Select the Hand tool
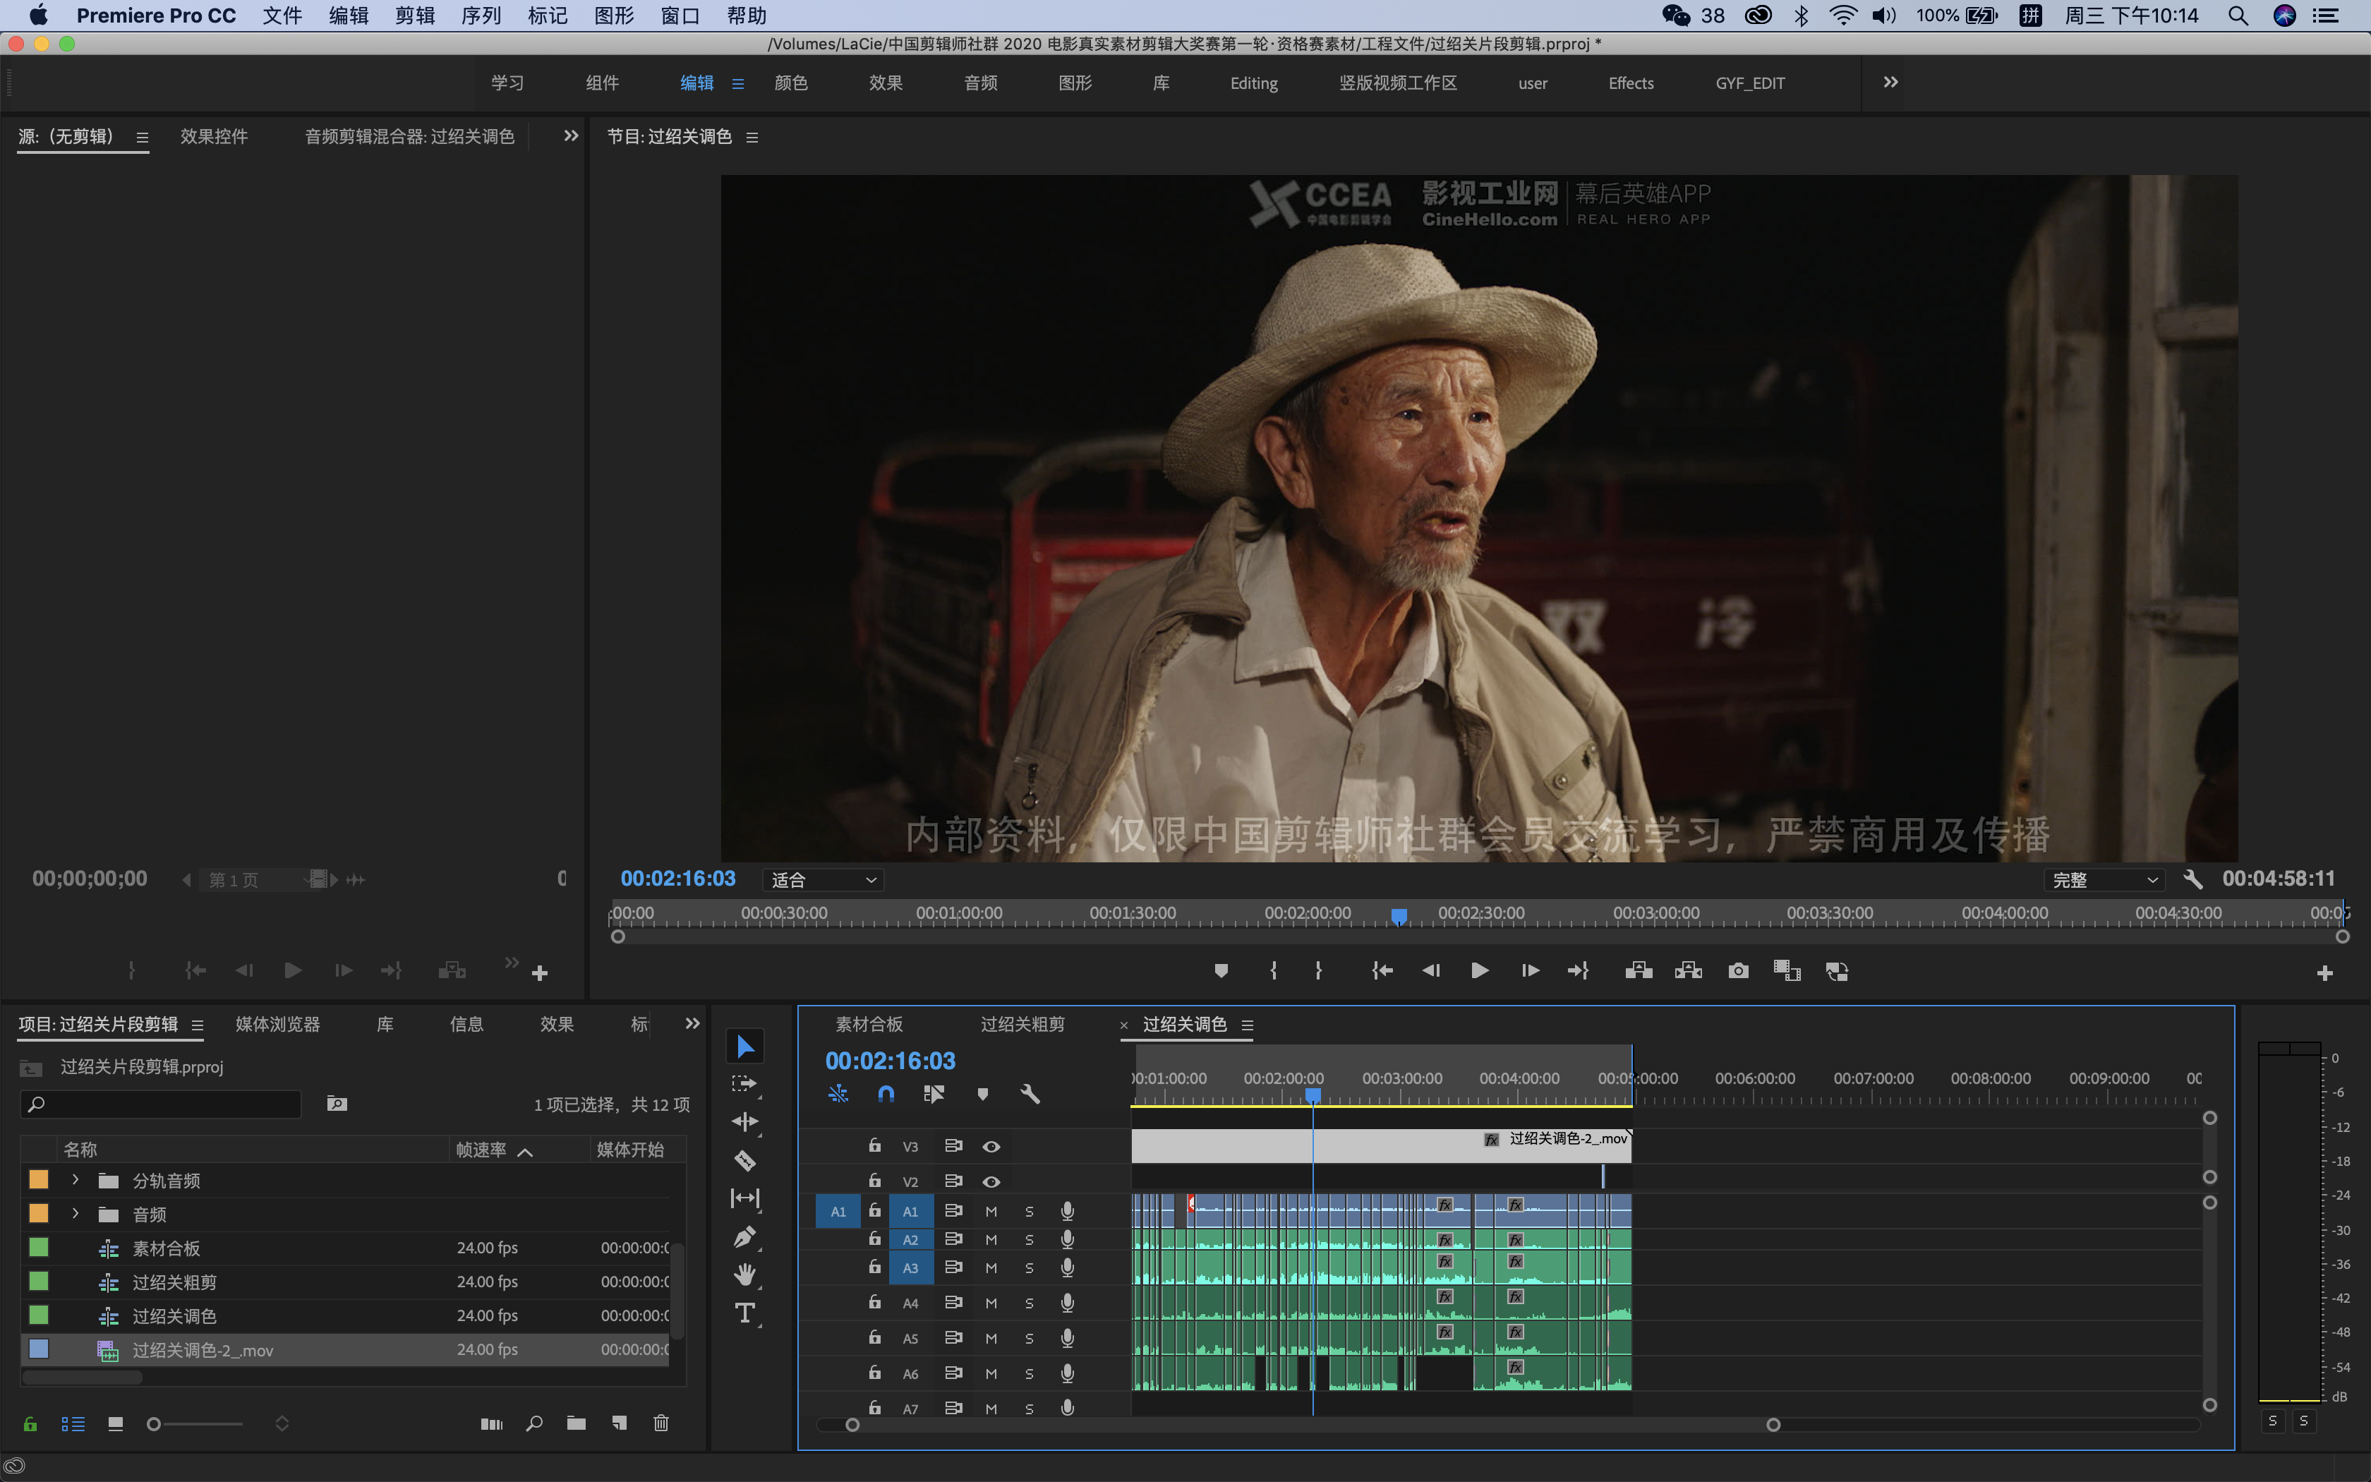Image resolution: width=2371 pixels, height=1482 pixels. (744, 1275)
